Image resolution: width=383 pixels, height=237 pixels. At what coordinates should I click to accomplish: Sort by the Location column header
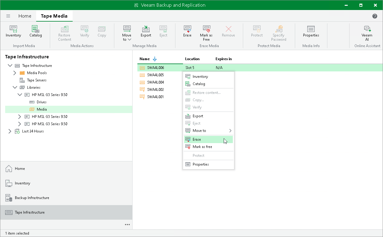192,59
